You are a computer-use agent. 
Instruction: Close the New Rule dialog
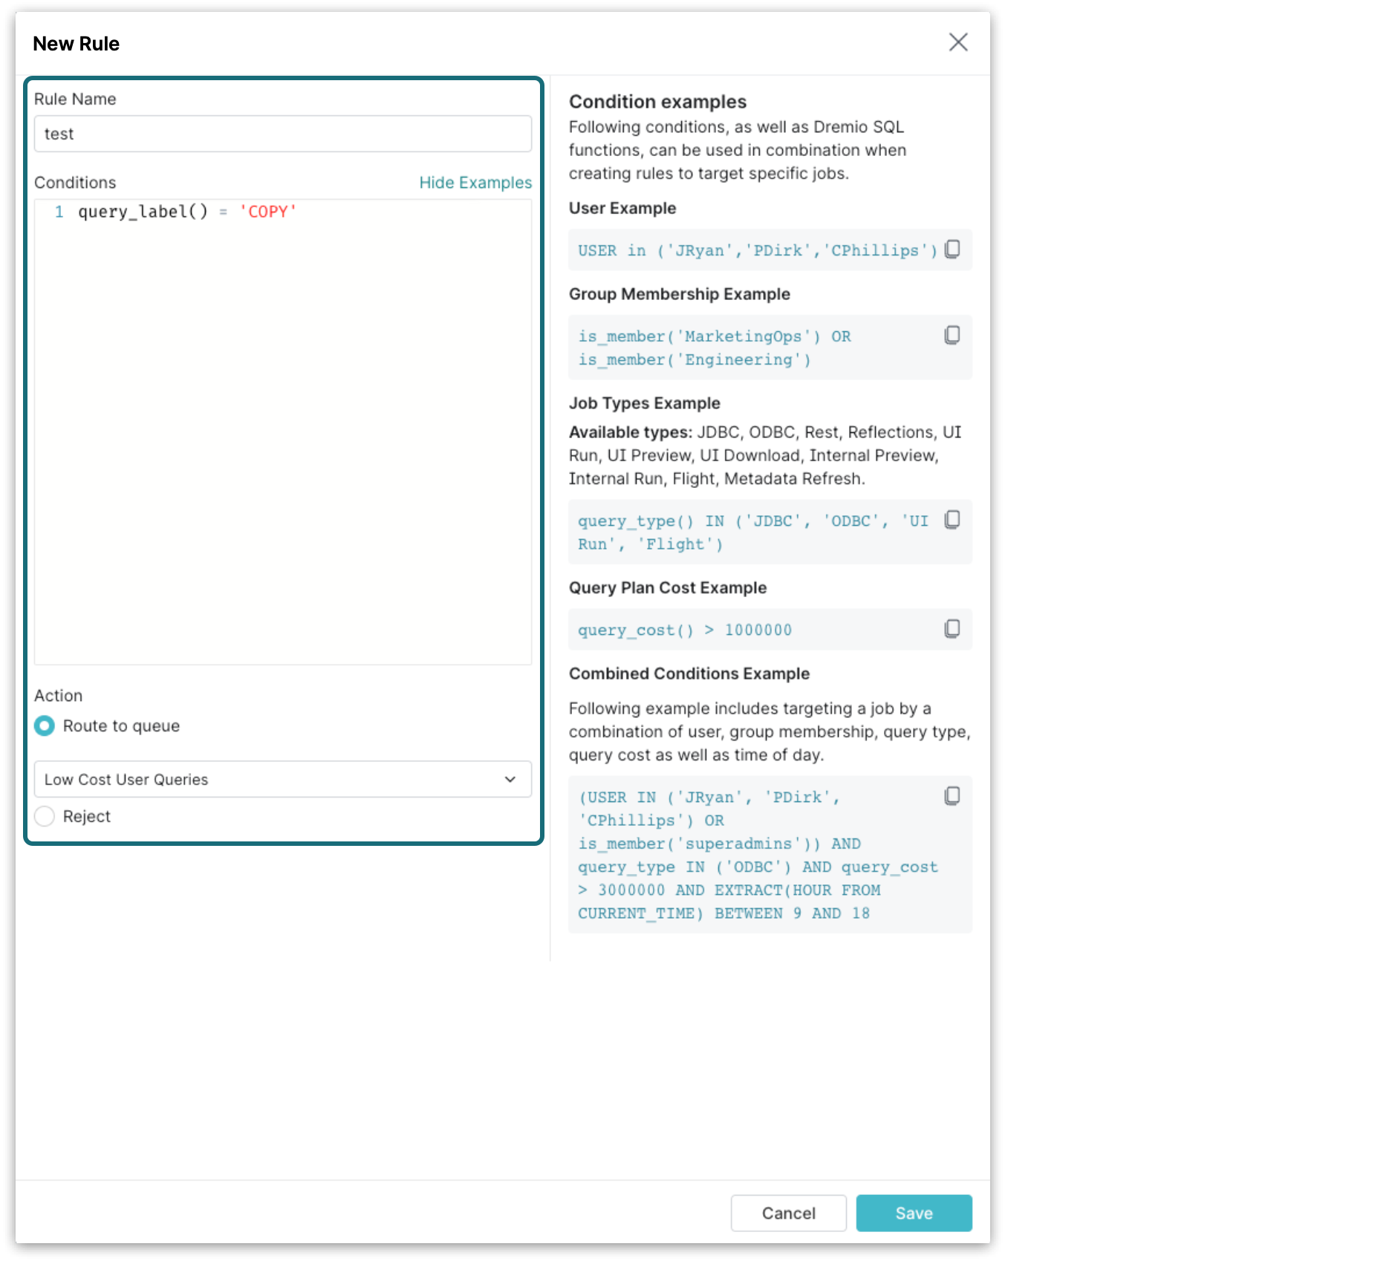point(958,42)
